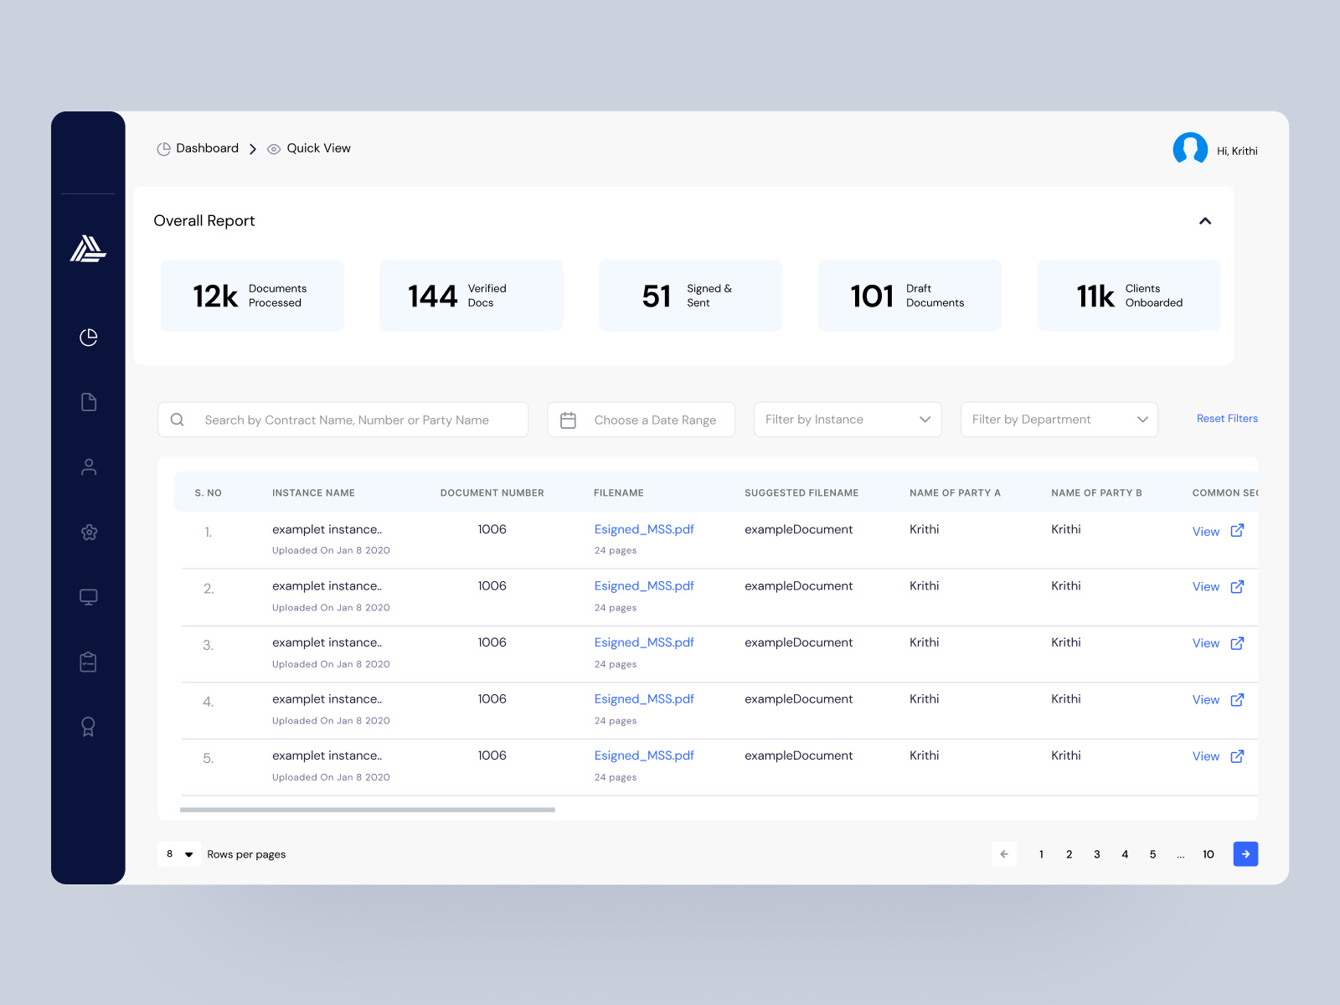Open the settings gear icon in sidebar

pos(88,532)
